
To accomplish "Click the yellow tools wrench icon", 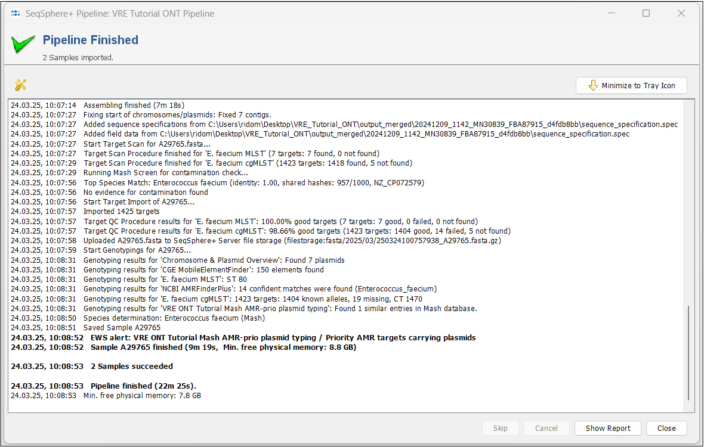I will click(20, 85).
